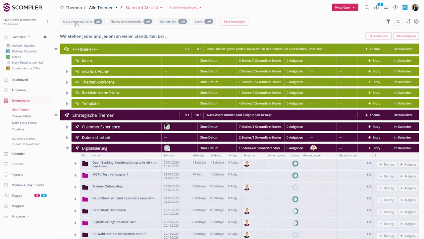Open user profile avatar in top right

(x=415, y=7)
